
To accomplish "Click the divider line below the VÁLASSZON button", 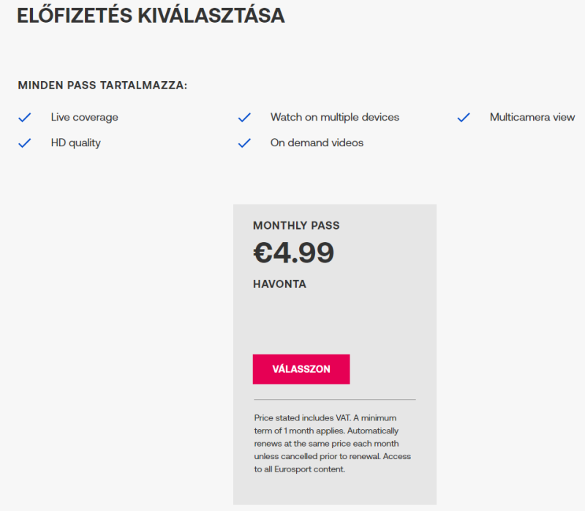I will (334, 400).
